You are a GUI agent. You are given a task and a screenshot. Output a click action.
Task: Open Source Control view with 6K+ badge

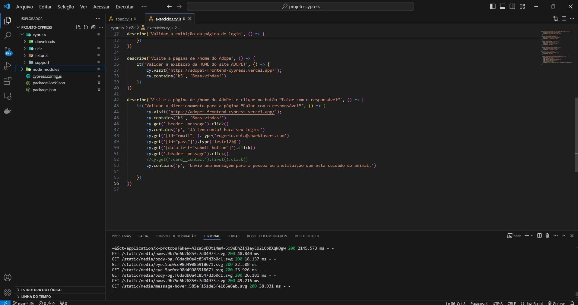click(x=8, y=51)
